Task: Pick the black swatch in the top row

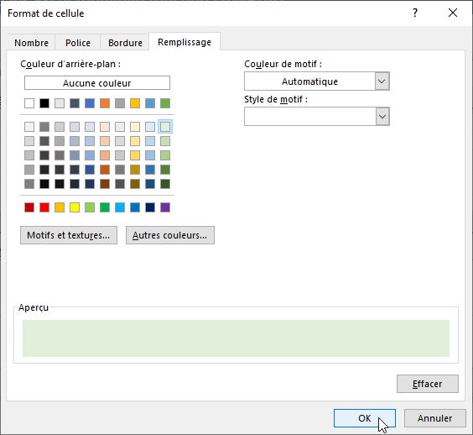Action: [44, 103]
